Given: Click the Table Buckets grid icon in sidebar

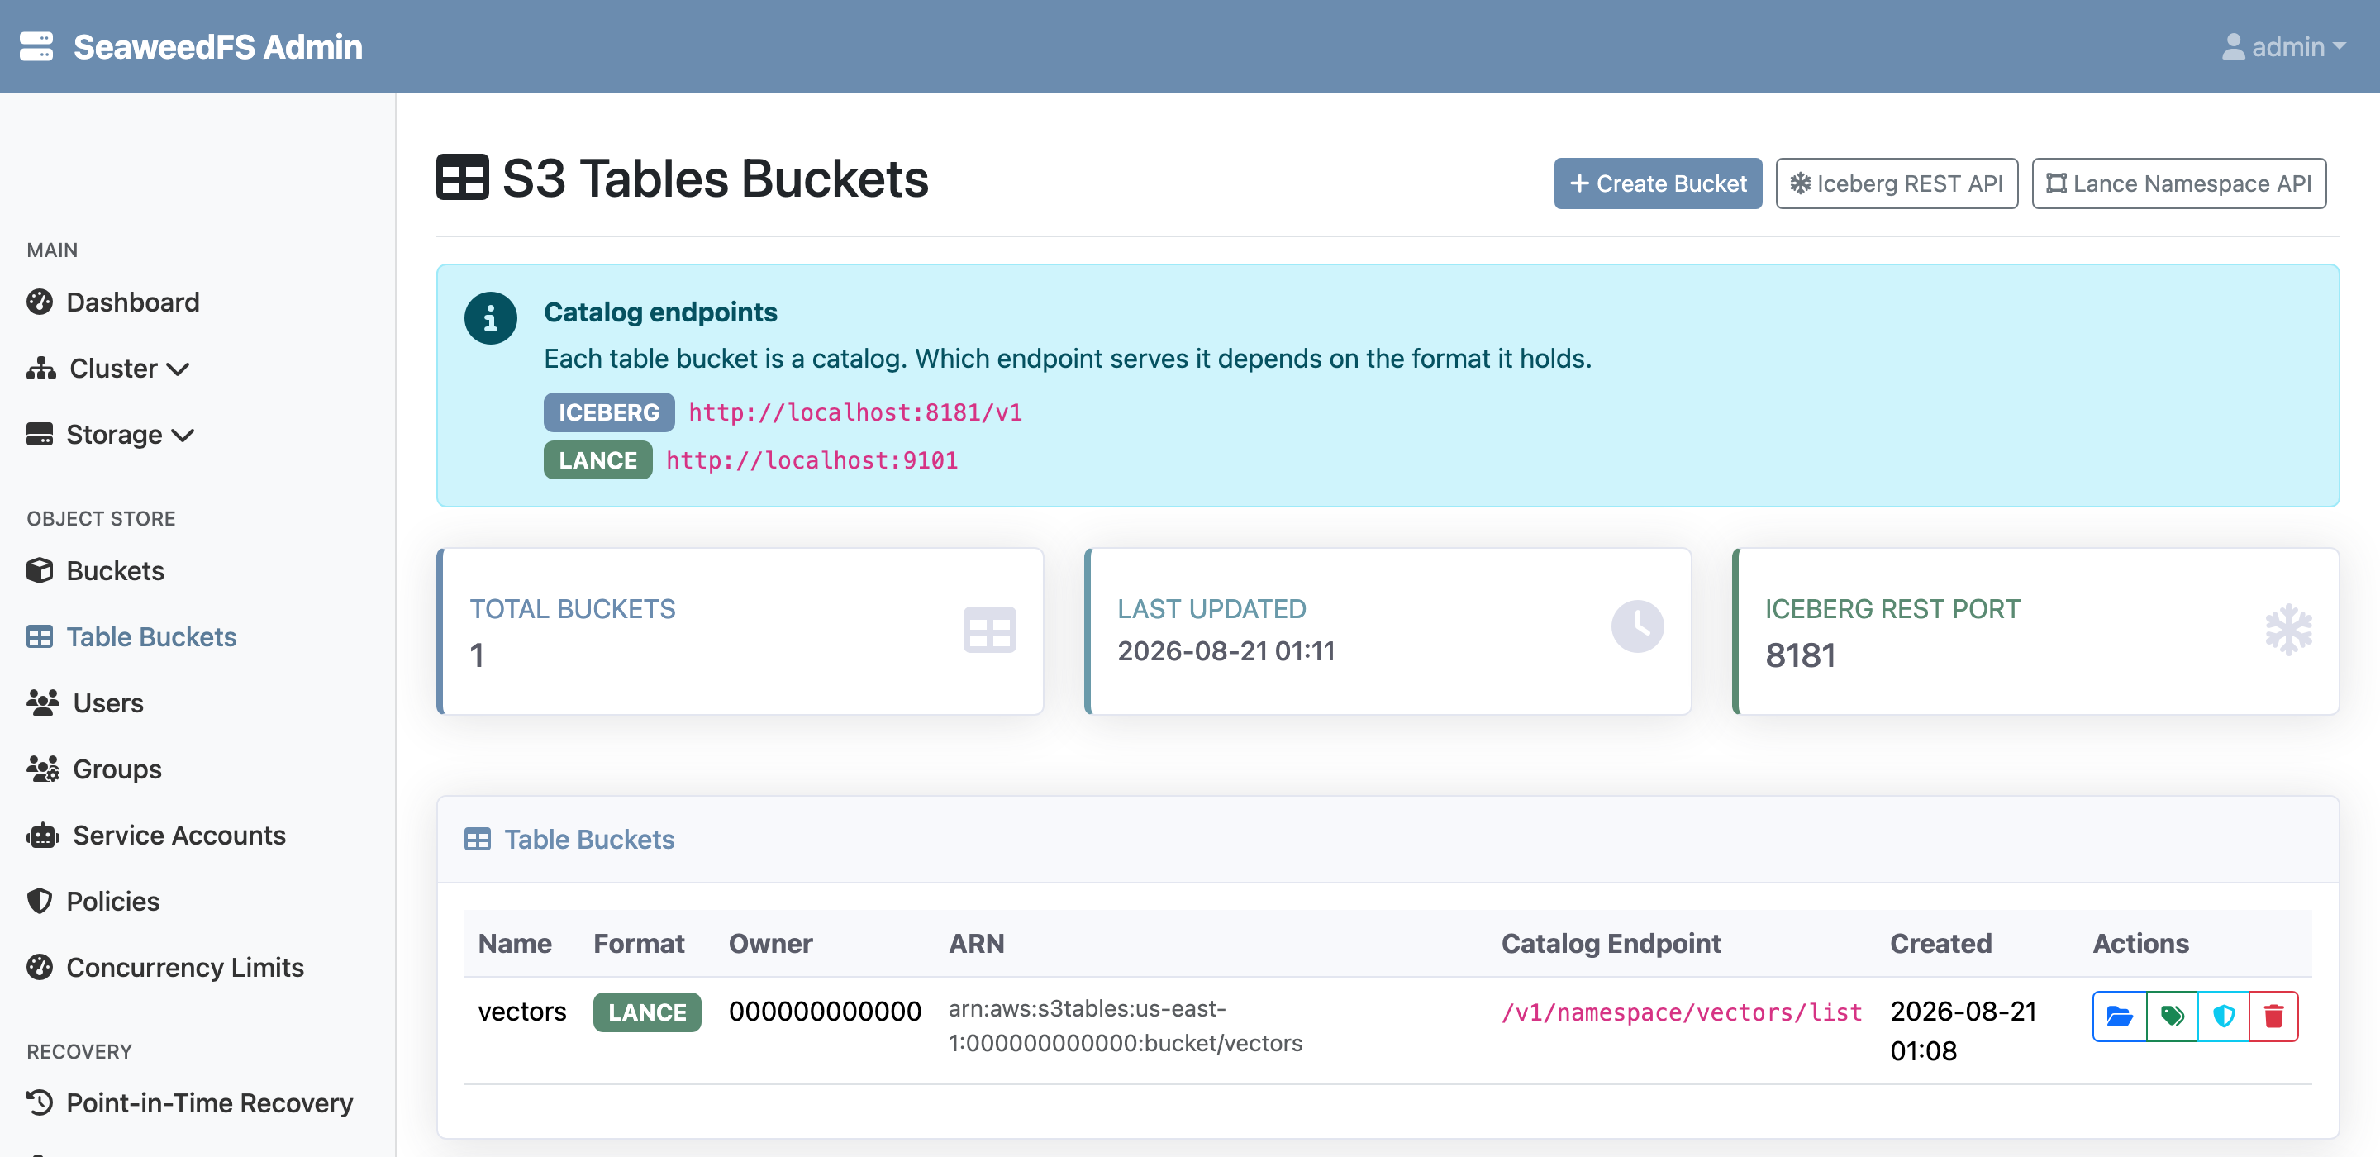Looking at the screenshot, I should [40, 636].
